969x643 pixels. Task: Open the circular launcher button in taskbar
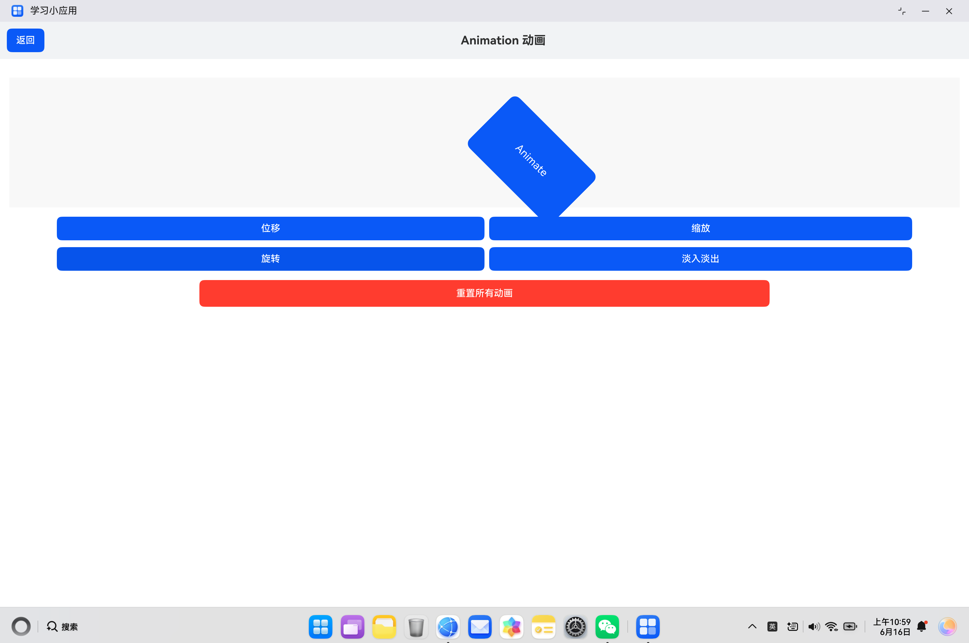pyautogui.click(x=21, y=626)
